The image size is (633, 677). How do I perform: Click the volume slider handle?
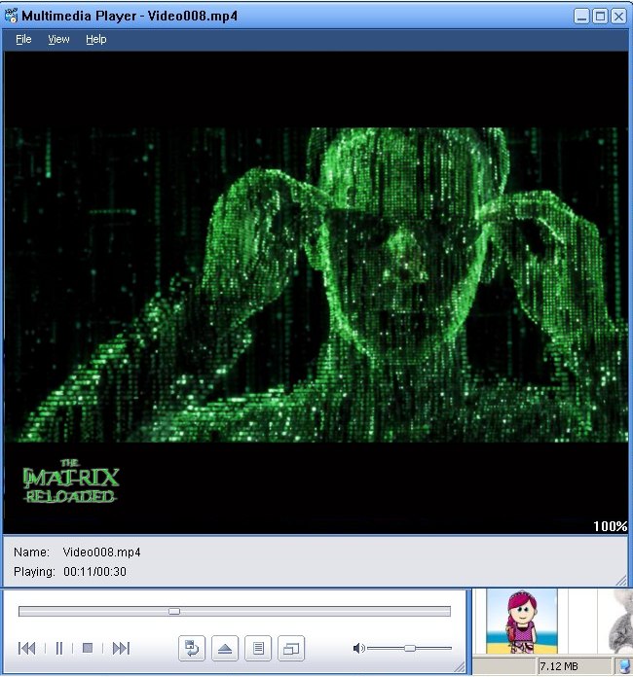(x=410, y=648)
